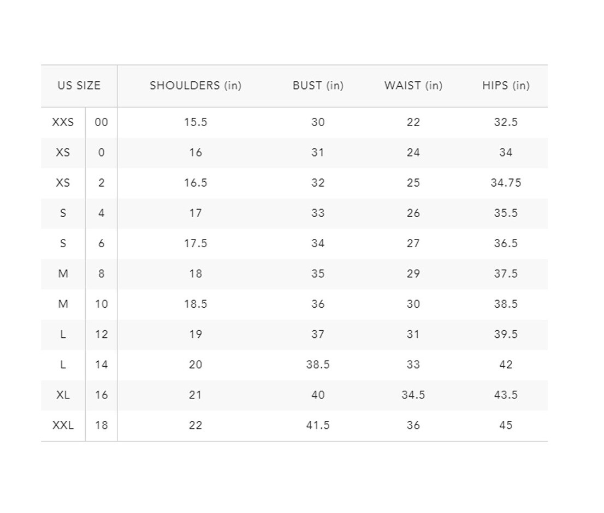Click the XL size label

(x=63, y=395)
